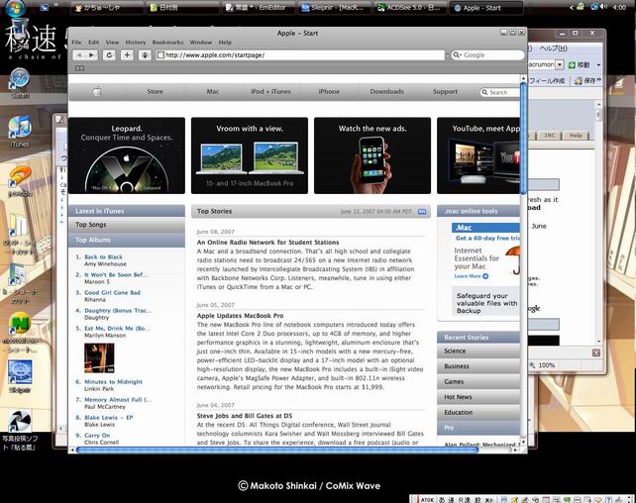Open the View menu in Safari
Viewport: 636px width, 503px height.
(112, 43)
